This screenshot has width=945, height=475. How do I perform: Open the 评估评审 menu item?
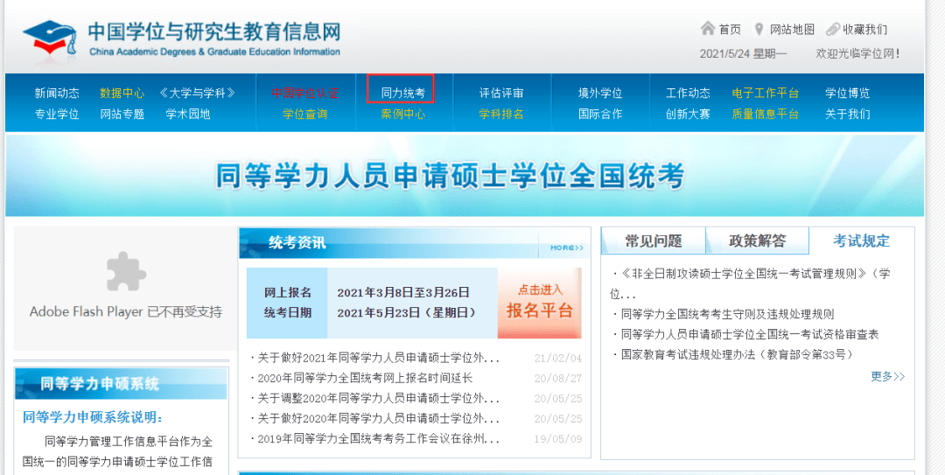pyautogui.click(x=501, y=94)
